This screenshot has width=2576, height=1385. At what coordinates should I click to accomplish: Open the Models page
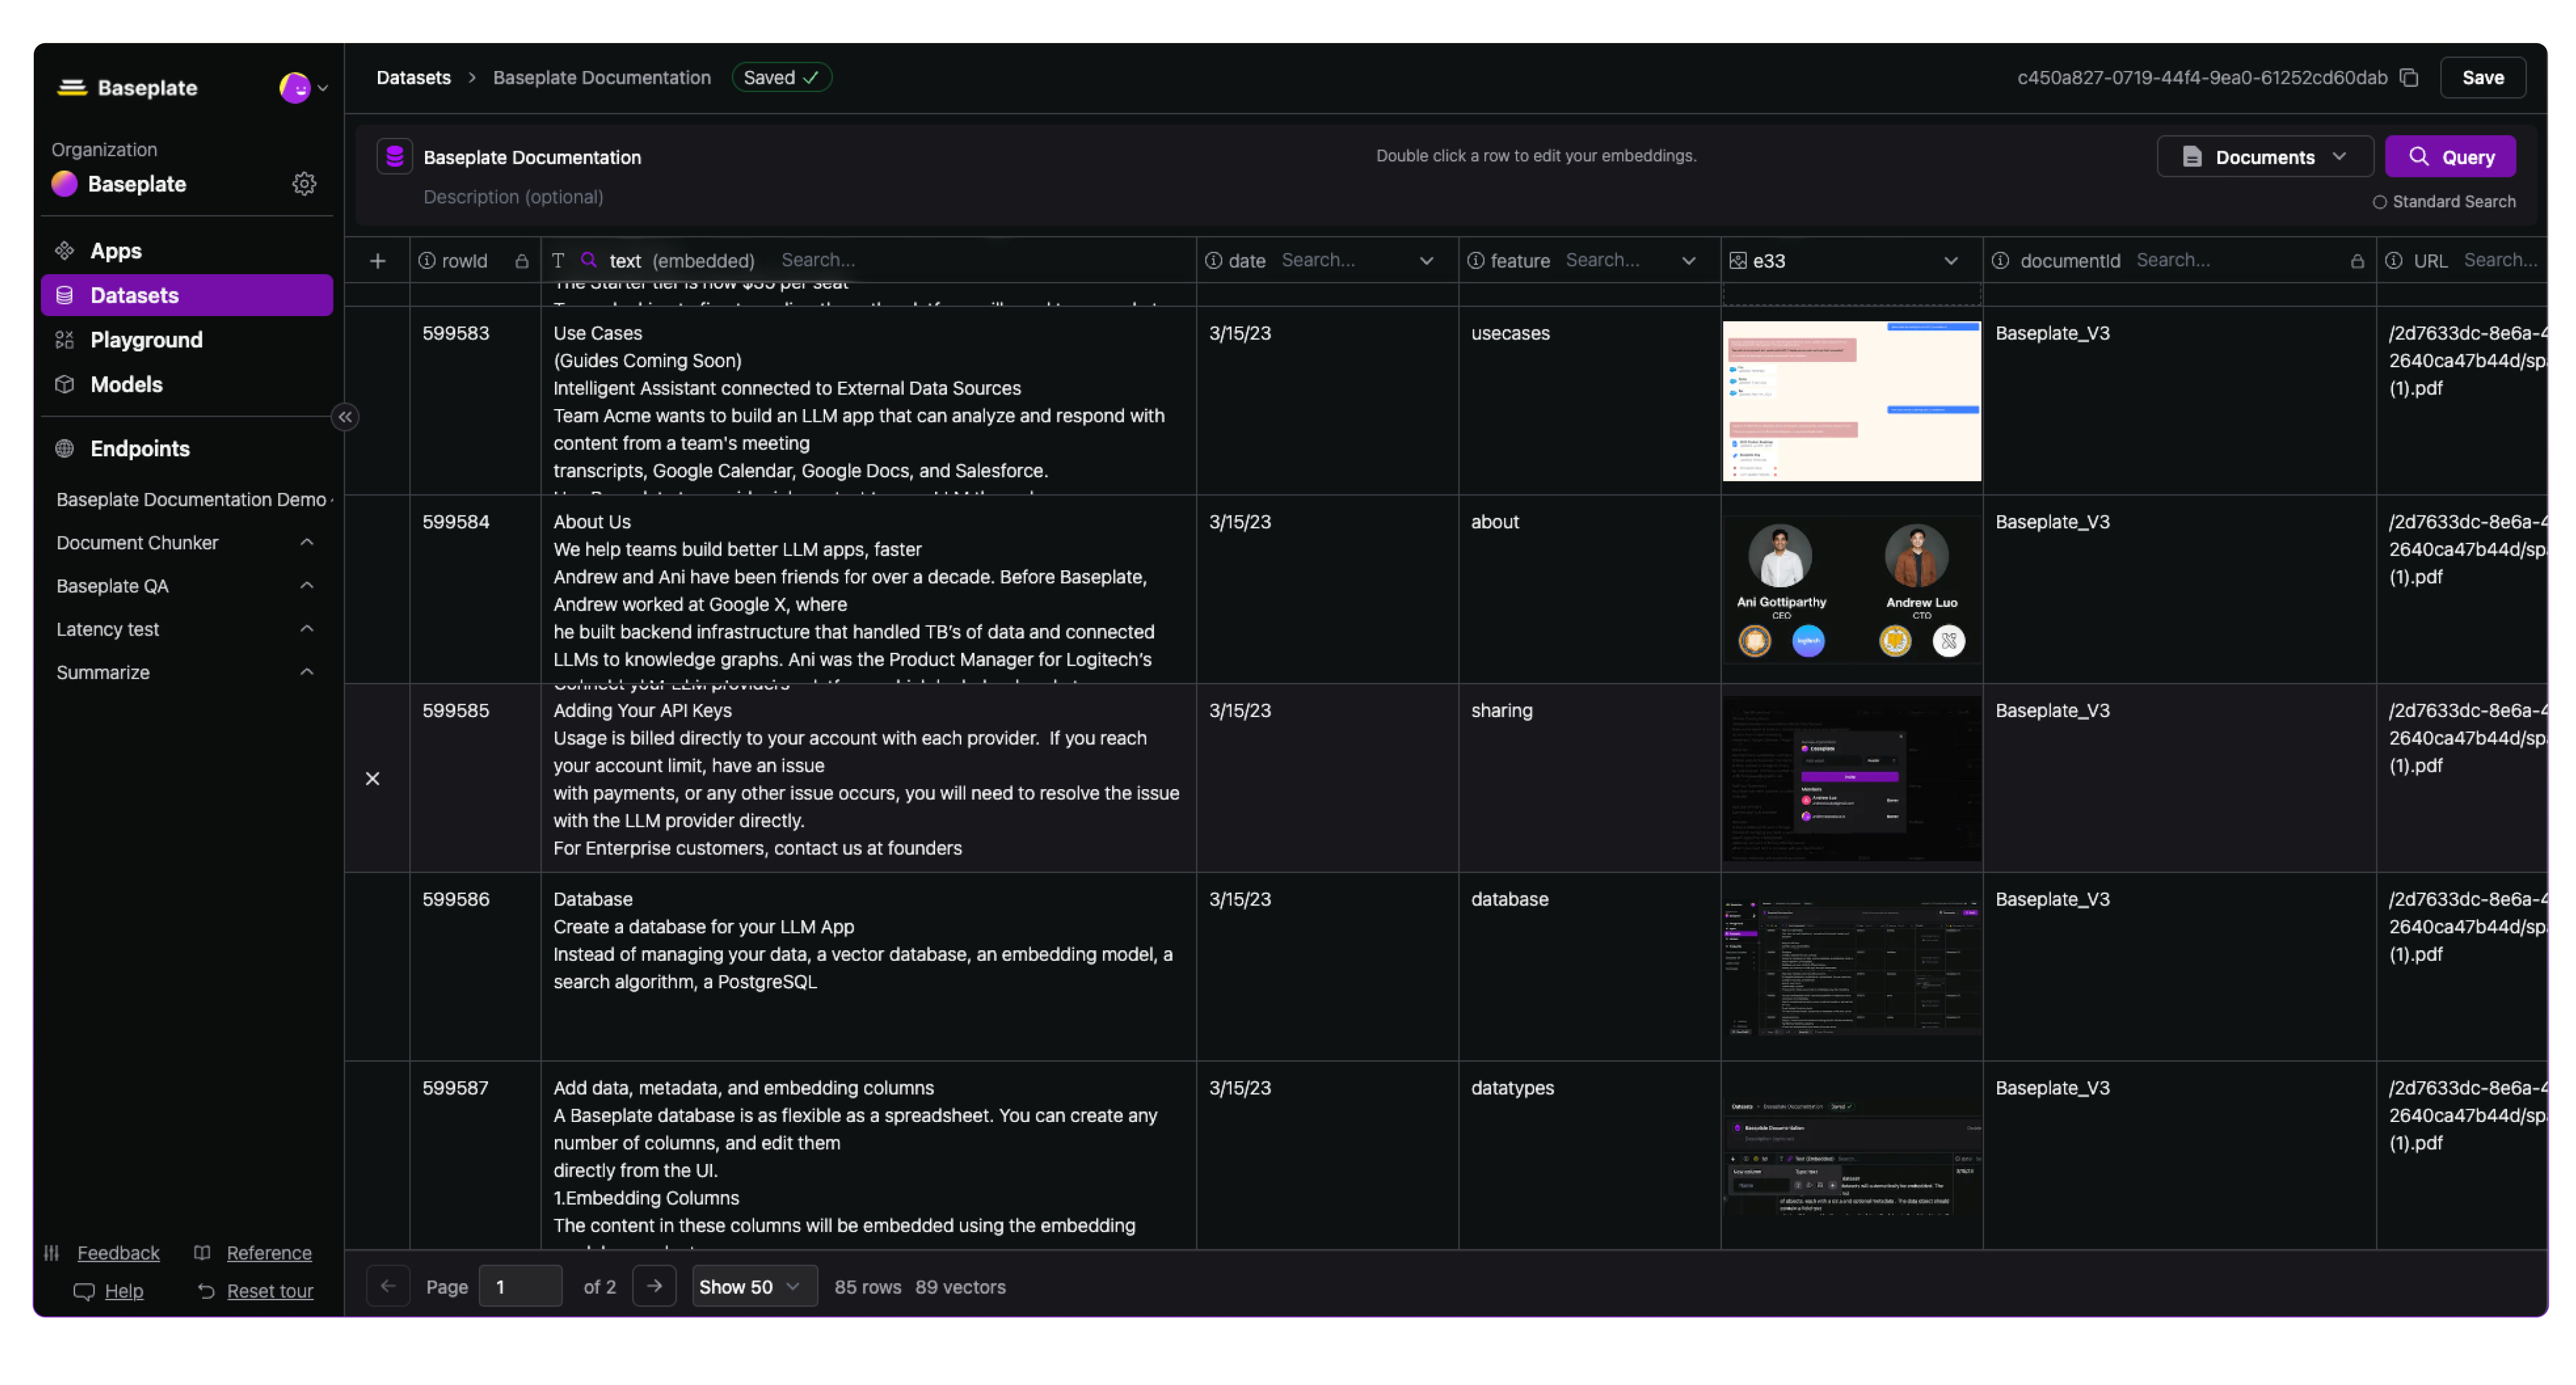(x=187, y=383)
